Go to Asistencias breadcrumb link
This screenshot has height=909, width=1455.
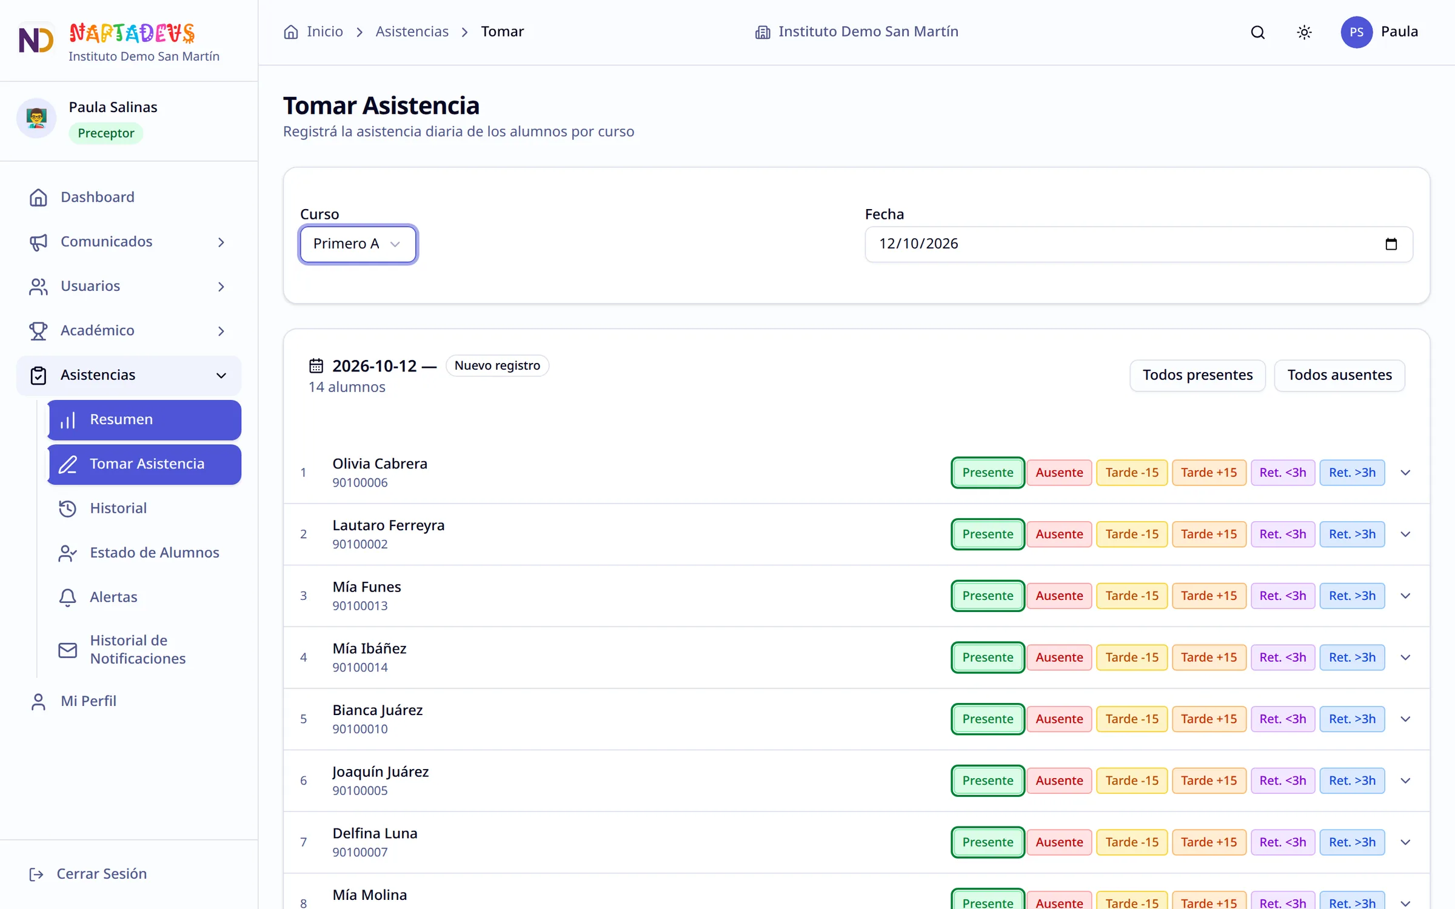click(412, 32)
